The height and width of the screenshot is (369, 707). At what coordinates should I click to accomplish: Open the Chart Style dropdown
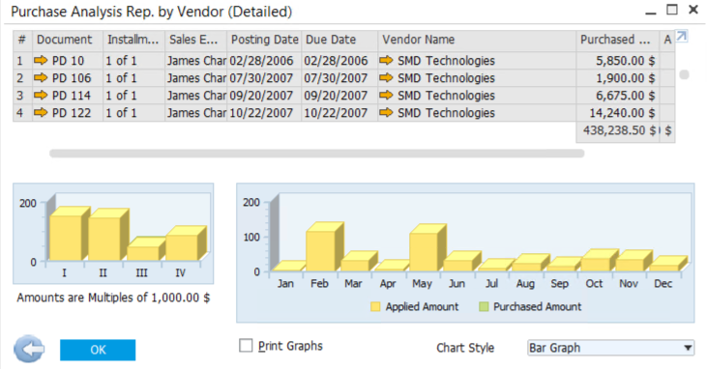point(610,348)
